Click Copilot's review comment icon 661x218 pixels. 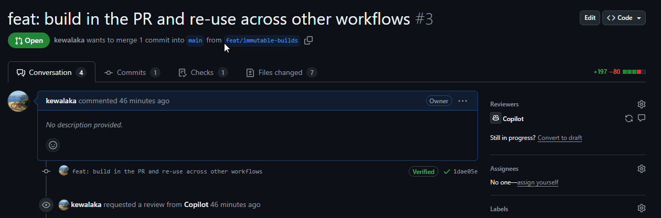click(x=641, y=118)
